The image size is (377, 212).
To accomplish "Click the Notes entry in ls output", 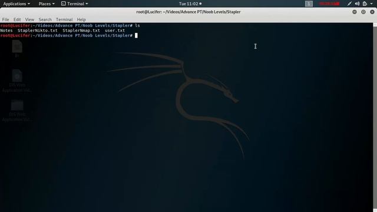I will (x=6, y=31).
